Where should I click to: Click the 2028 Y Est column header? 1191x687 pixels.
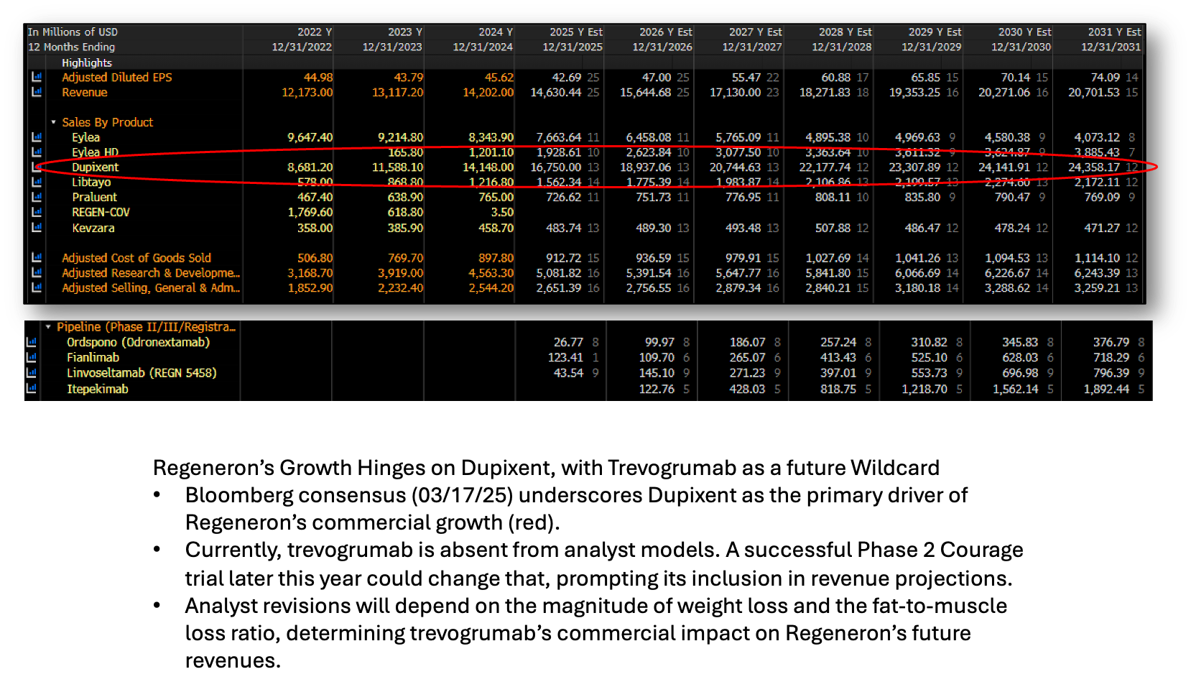(845, 32)
